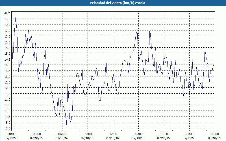Pick the "07/10/16" date under 15:00
Viewport: 226px width, 141px height.
(x=138, y=138)
